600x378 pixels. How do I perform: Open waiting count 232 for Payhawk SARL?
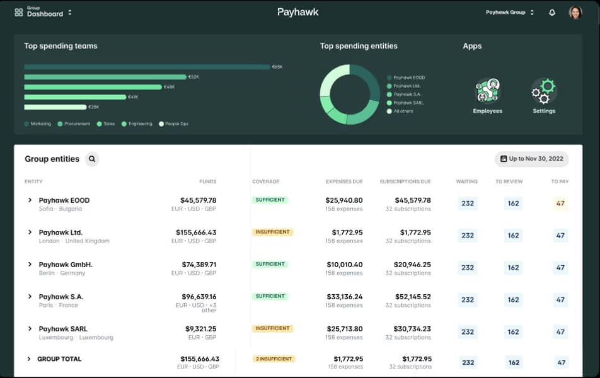pos(468,332)
